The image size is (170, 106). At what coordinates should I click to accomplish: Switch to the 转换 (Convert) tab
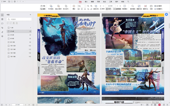pos(123,2)
